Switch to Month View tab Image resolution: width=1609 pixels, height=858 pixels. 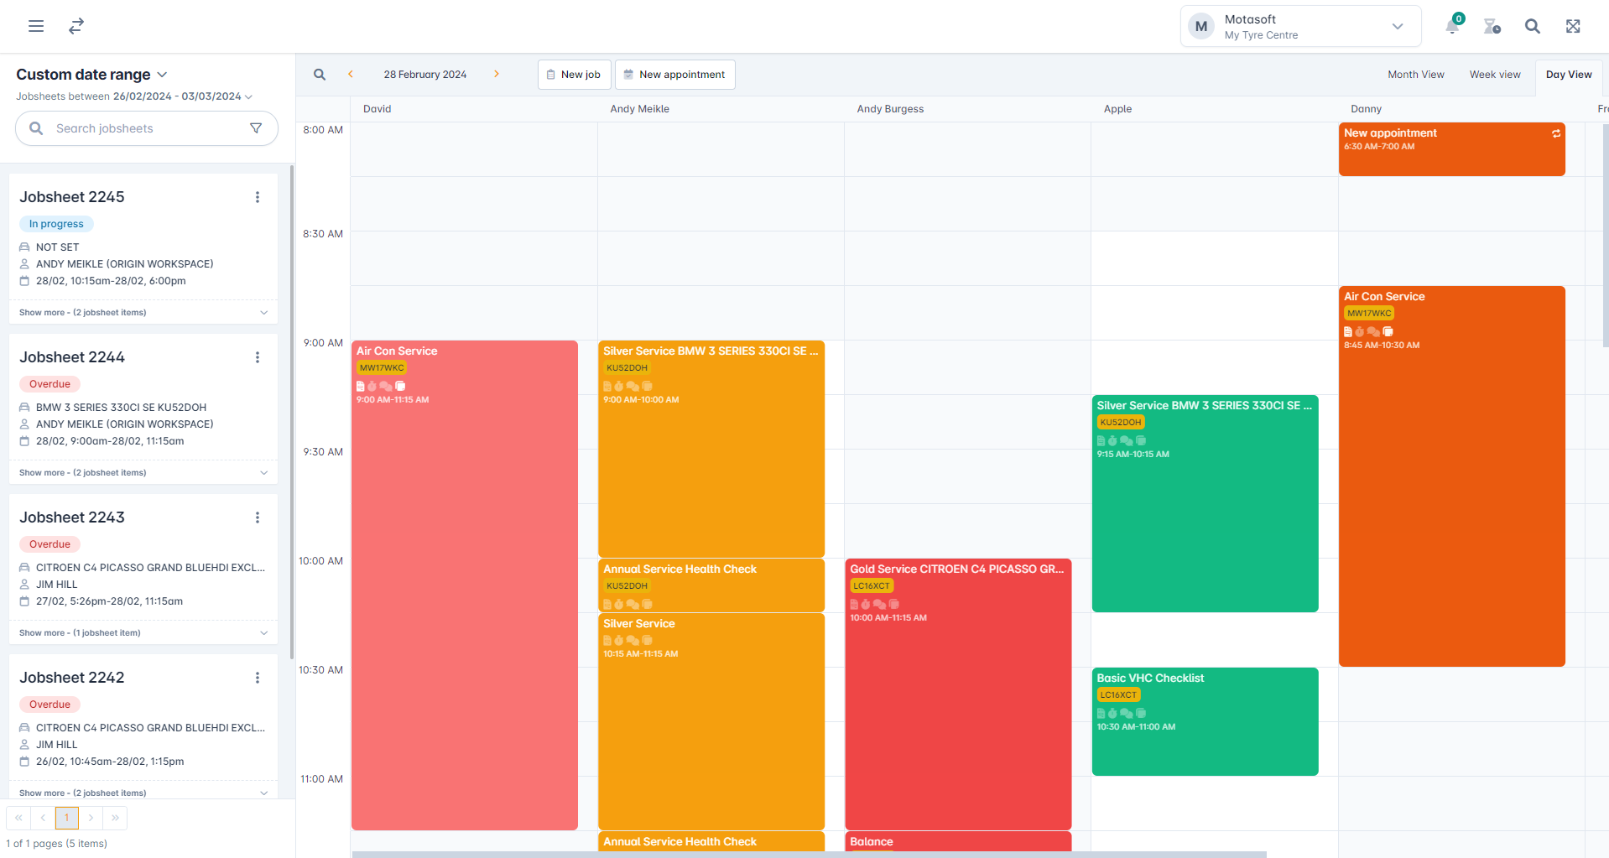pos(1416,75)
